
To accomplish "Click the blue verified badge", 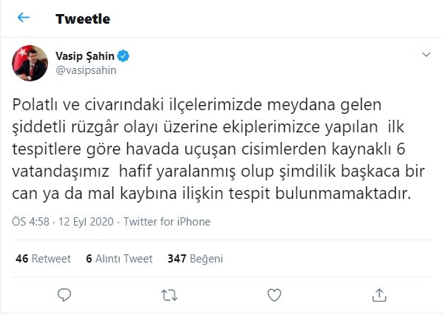I will [x=124, y=56].
